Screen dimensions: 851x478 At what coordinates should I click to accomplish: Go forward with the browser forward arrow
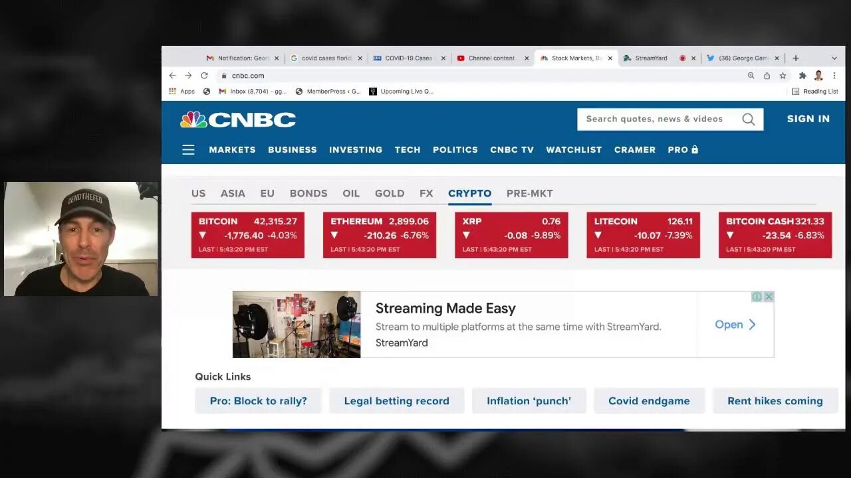(188, 76)
